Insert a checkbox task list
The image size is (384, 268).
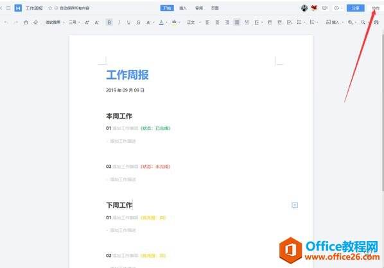pos(289,22)
